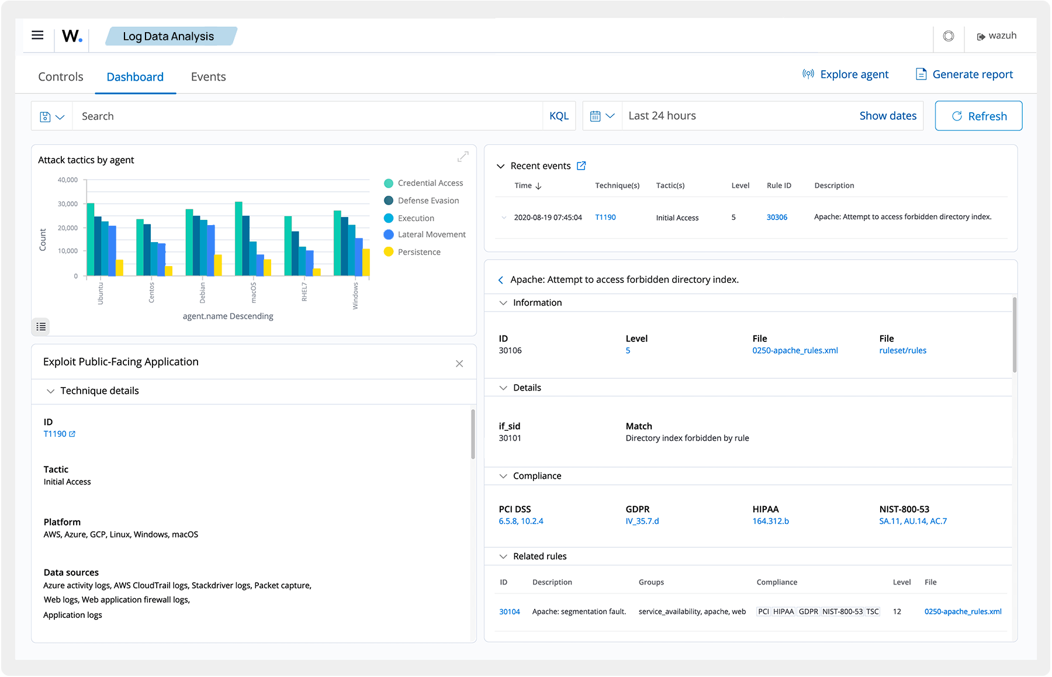Open the chart data table view icon
The image size is (1052, 677).
click(40, 326)
